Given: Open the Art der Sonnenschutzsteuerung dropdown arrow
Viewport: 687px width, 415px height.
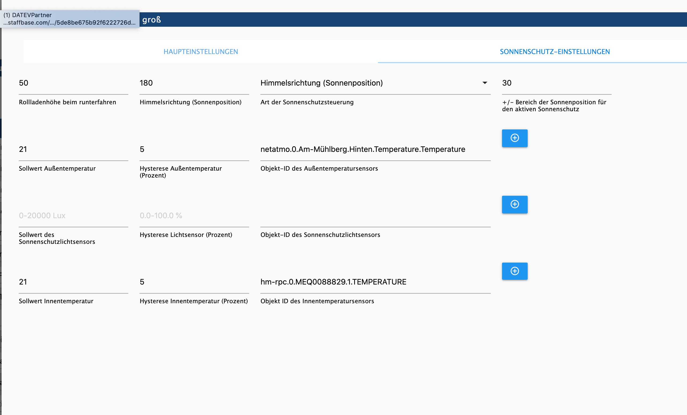Looking at the screenshot, I should coord(485,83).
